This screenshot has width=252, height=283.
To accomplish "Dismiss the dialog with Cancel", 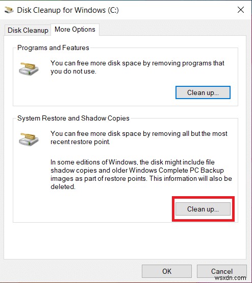I will pos(222,271).
